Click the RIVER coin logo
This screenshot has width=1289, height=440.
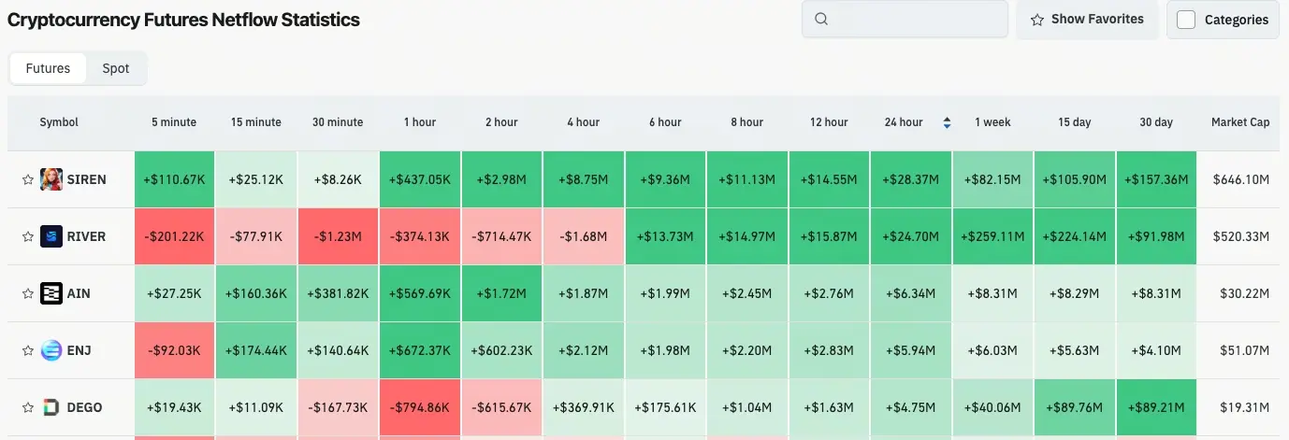[51, 236]
